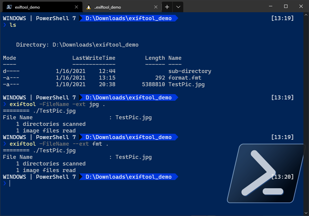Close the ..exiftool_demo Linux tab
The height and width of the screenshot is (216, 309).
point(156,7)
